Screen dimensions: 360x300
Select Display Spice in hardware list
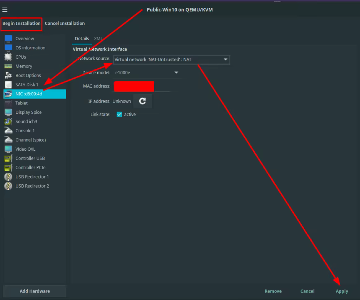[28, 113]
